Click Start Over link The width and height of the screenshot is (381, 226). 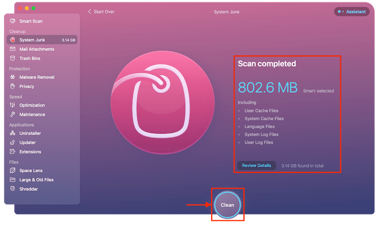pos(104,12)
